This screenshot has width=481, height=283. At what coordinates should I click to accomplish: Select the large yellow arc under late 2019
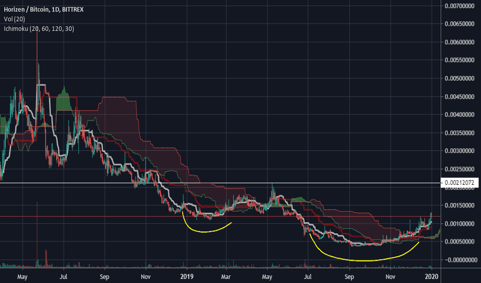click(x=365, y=260)
